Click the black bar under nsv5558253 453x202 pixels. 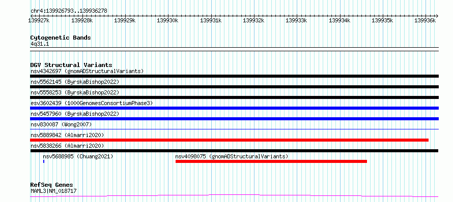click(234, 97)
